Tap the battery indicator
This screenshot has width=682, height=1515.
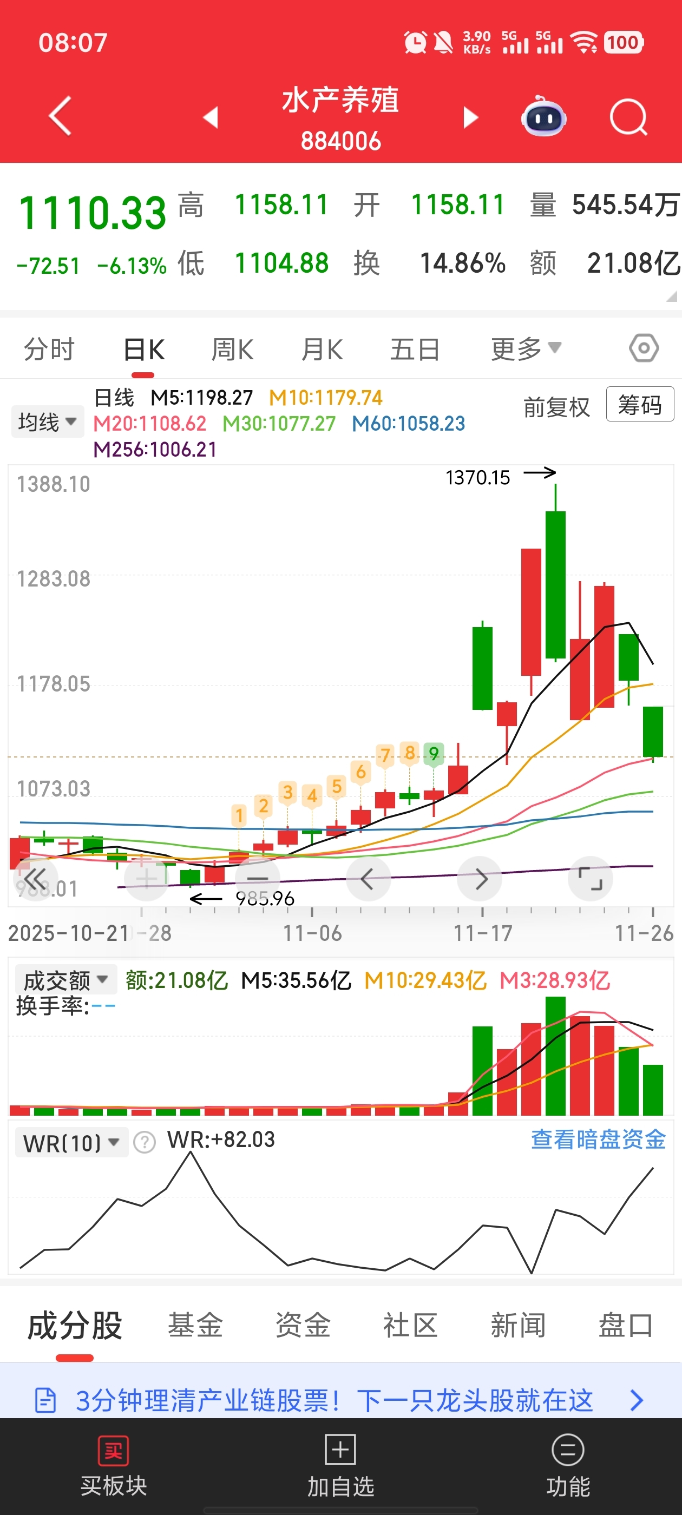point(624,42)
